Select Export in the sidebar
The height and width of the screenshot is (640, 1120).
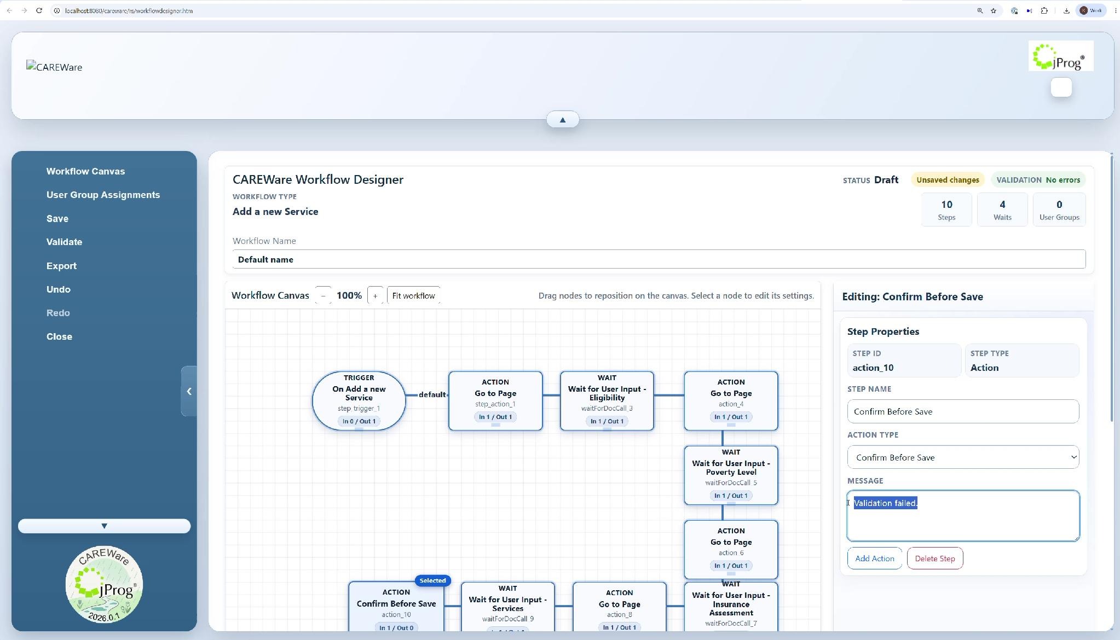click(61, 266)
